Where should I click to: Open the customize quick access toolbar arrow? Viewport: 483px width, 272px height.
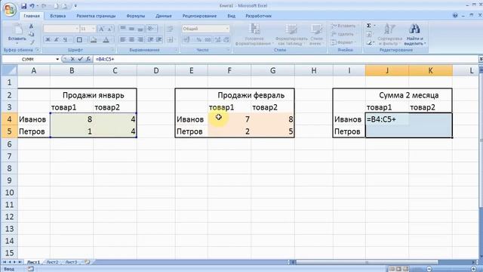pos(75,6)
